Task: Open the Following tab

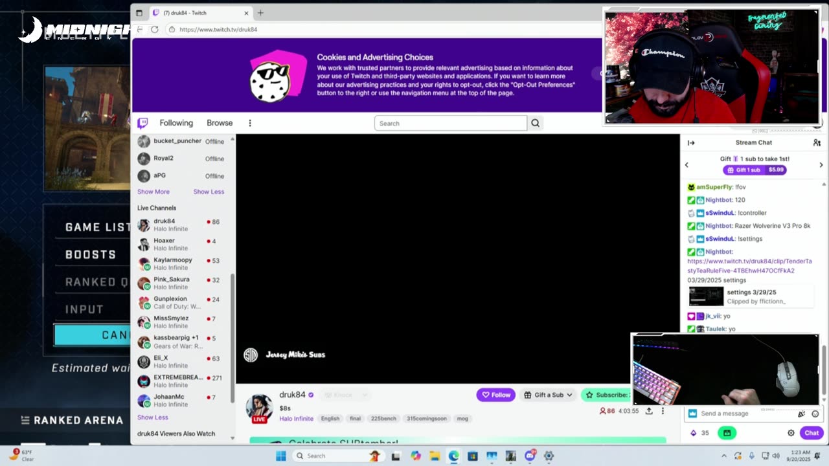Action: [x=176, y=123]
